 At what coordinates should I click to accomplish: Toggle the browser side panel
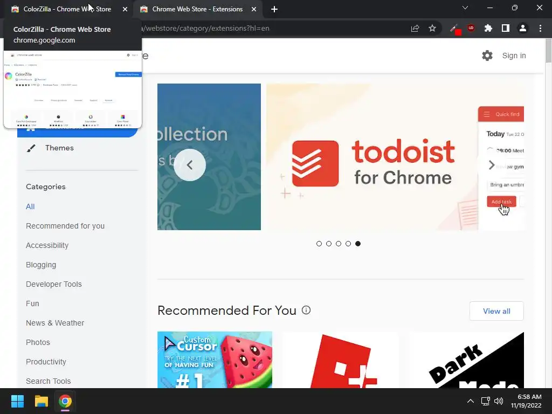[x=506, y=28]
